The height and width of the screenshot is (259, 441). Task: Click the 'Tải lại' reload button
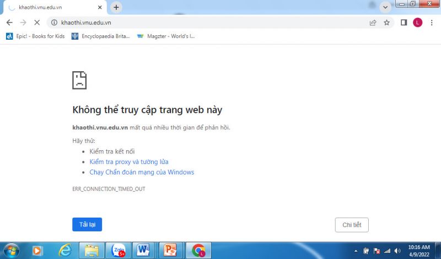(87, 224)
